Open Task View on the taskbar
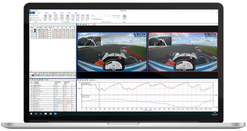 tap(41, 114)
